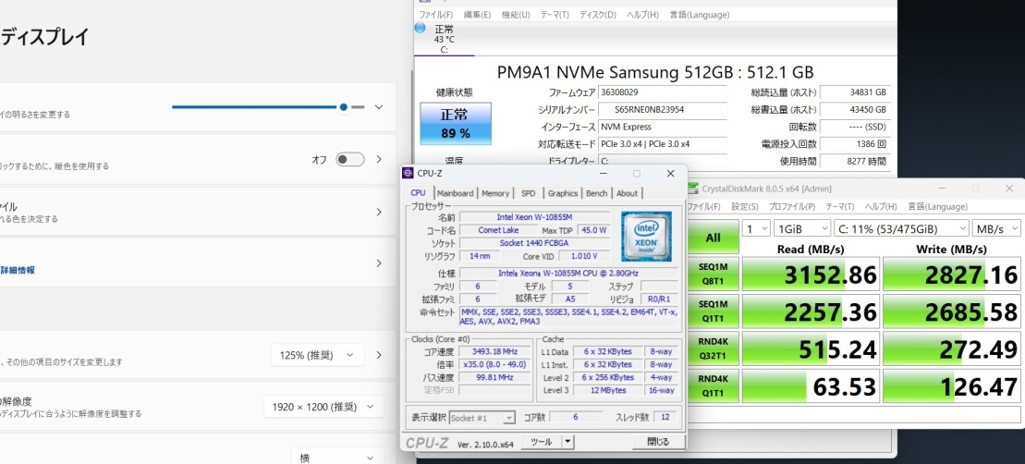Viewport: 1025px width, 464px height.
Task: Expand the brightness settings chevron
Action: (x=378, y=107)
